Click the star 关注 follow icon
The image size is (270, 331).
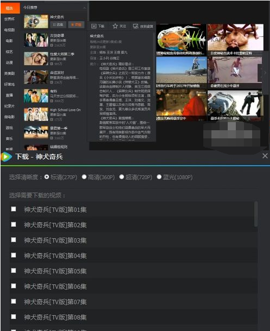tap(115, 26)
